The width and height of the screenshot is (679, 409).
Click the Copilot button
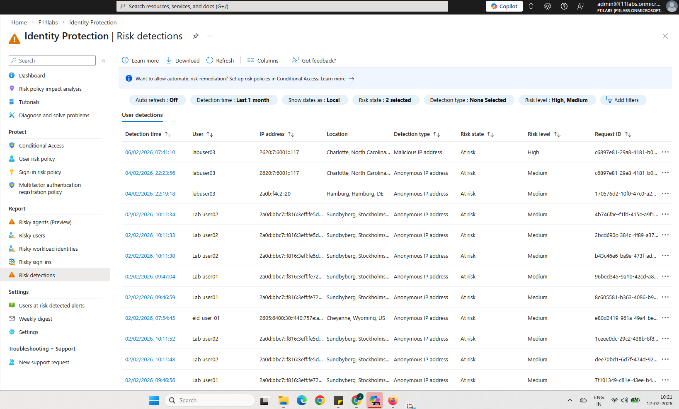click(504, 6)
